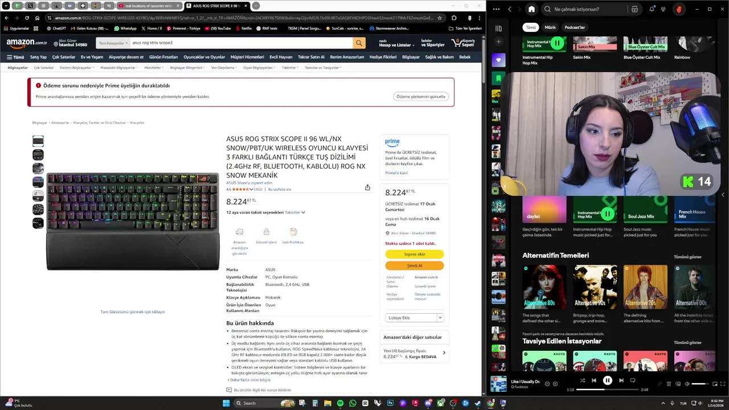
Task: Pause the current Spotify song
Action: (x=607, y=380)
